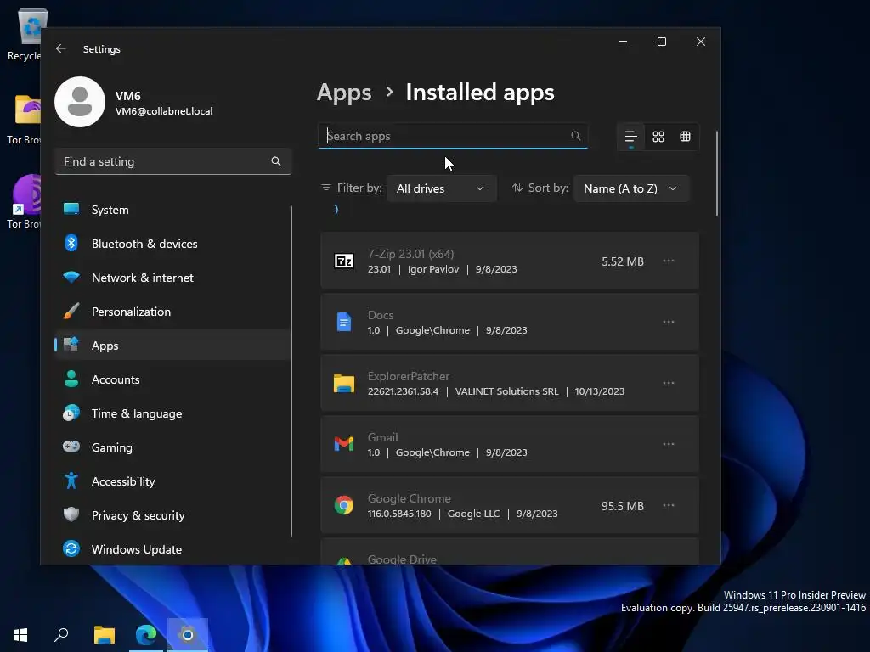Open more options for Docs

(x=669, y=322)
